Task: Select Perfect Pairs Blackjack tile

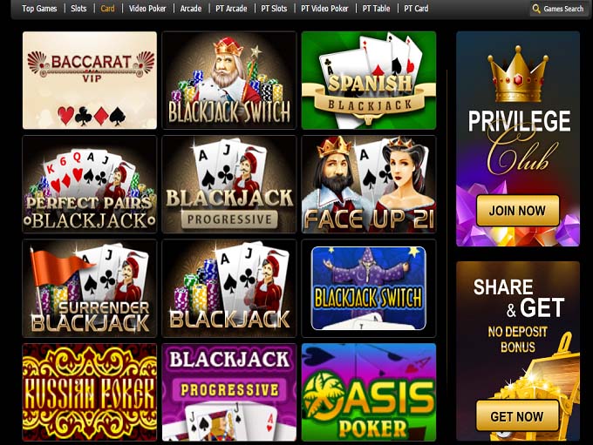Action: click(90, 185)
